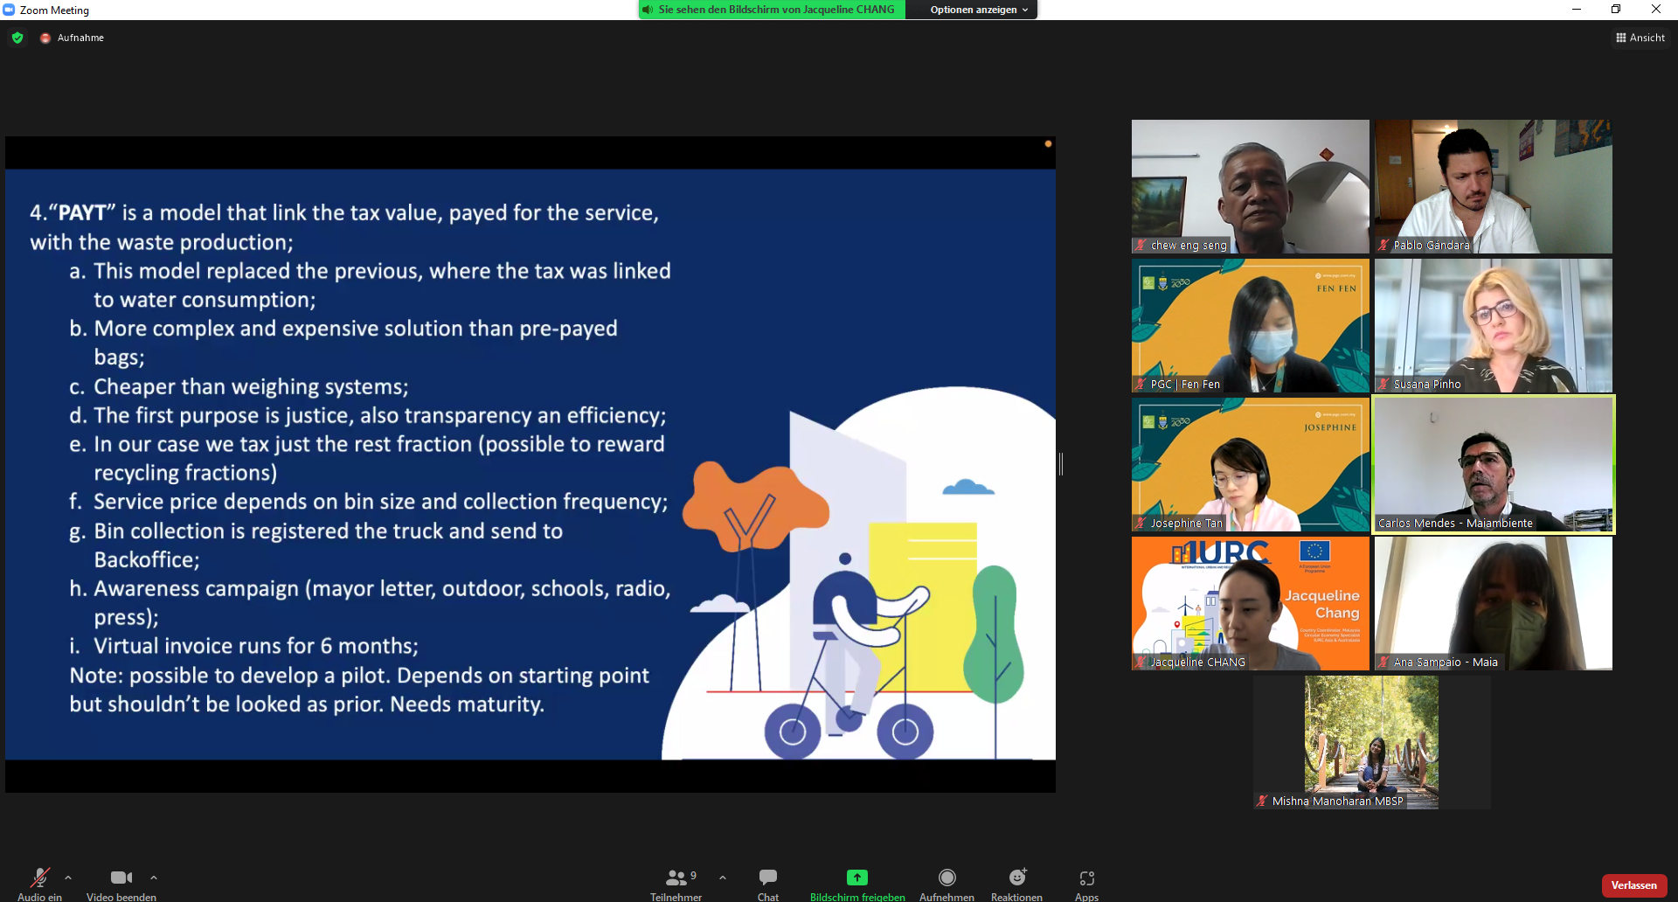Image resolution: width=1678 pixels, height=902 pixels.
Task: Select Susana Pinho's video tile
Action: point(1493,325)
